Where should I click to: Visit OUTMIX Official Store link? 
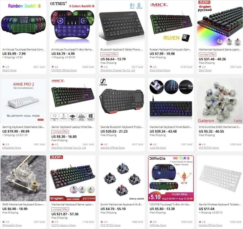tap(64, 70)
